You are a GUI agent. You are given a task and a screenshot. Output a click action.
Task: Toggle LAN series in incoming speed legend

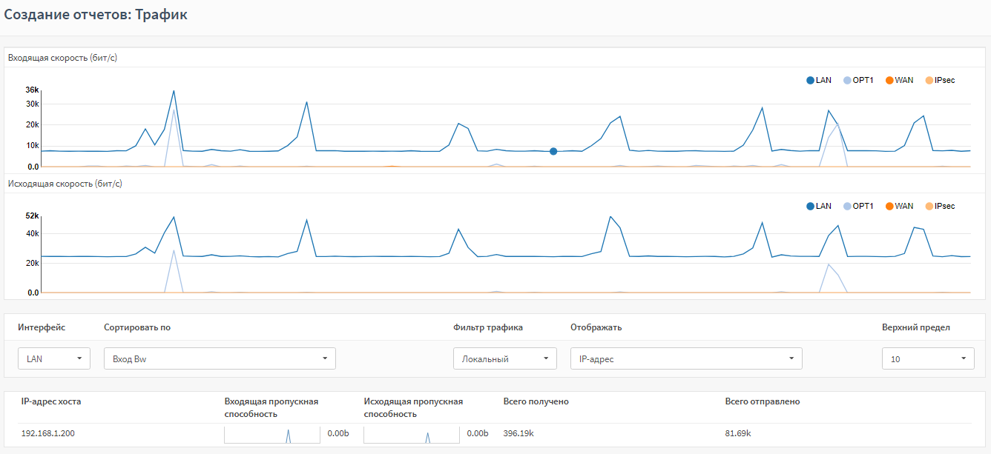point(819,80)
